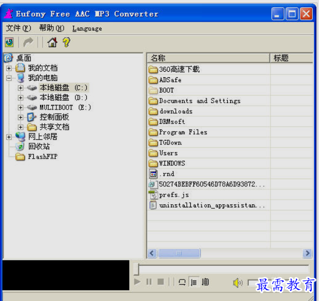Click the Users folder icon

(x=153, y=153)
